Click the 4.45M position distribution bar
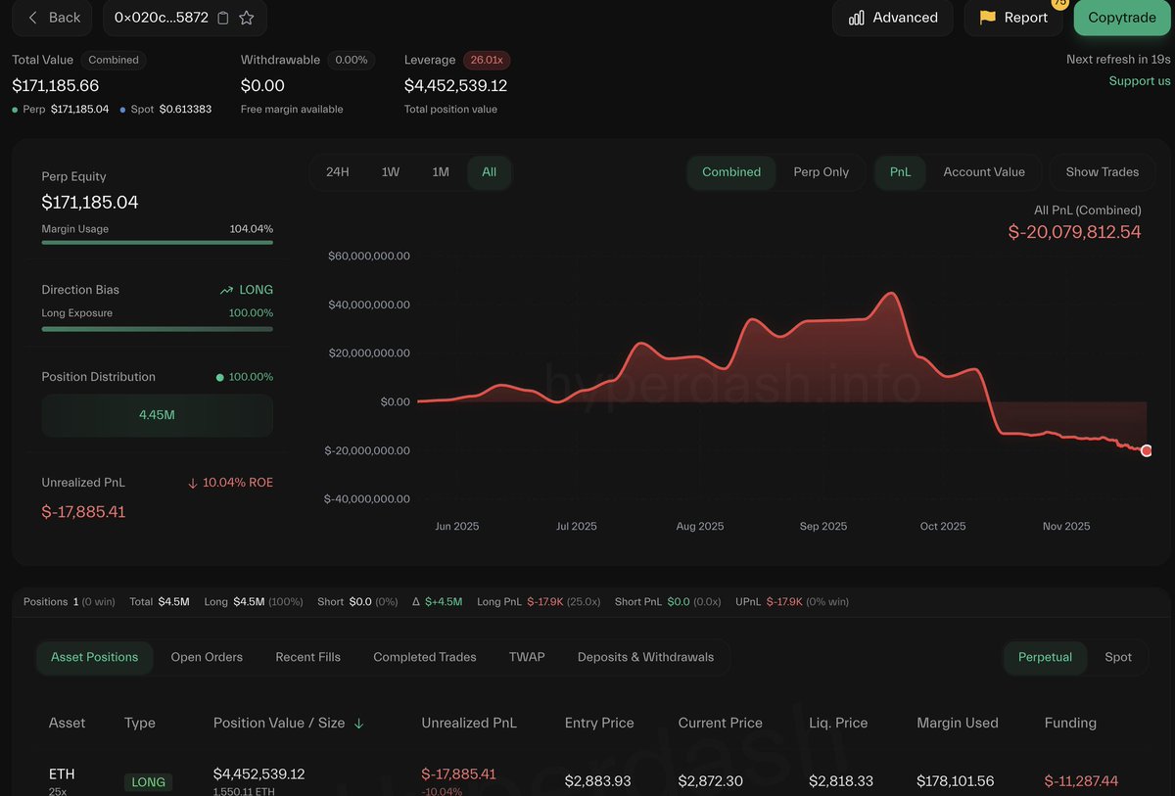Screen dimensions: 1175x796 pos(158,415)
